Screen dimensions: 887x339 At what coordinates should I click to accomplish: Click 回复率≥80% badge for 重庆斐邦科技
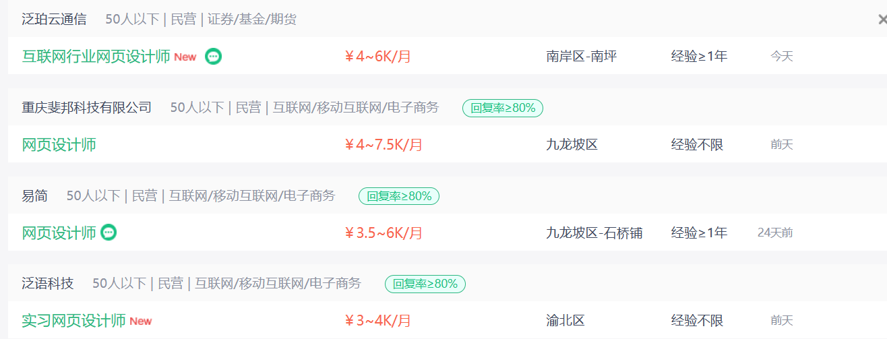(503, 108)
